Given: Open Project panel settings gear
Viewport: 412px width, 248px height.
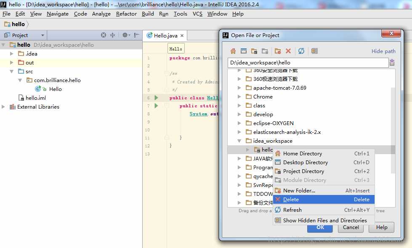Looking at the screenshot, I should [x=125, y=35].
